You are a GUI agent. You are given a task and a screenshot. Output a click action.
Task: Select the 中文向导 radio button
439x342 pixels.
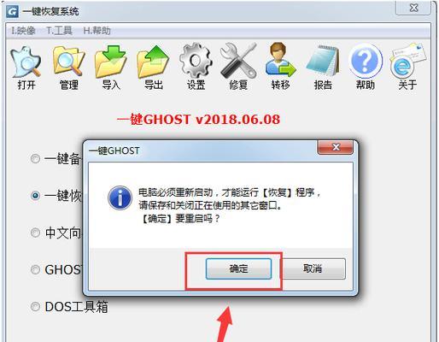coord(35,233)
